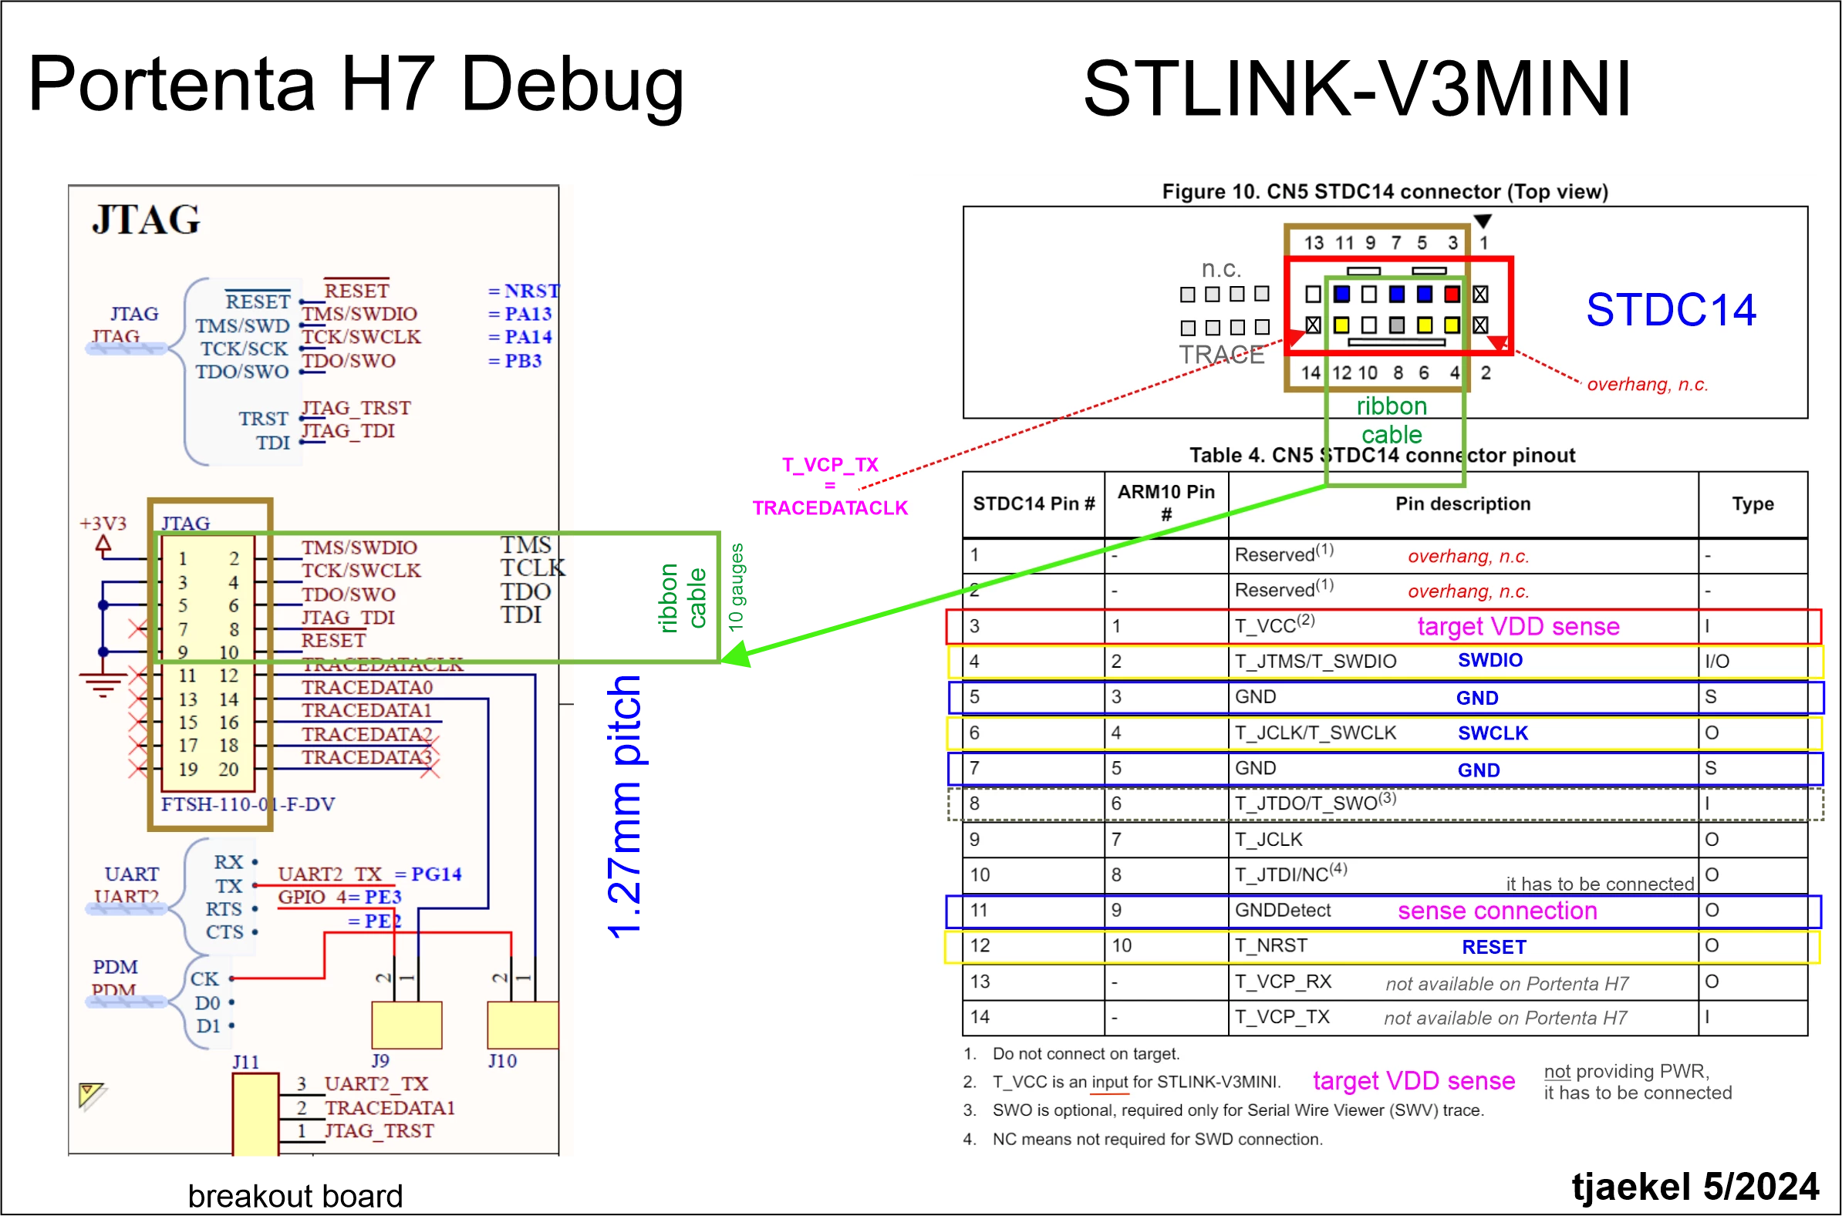Click the magenta 'TRACEDATACLK' label
Image resolution: width=1842 pixels, height=1216 pixels.
pos(830,508)
